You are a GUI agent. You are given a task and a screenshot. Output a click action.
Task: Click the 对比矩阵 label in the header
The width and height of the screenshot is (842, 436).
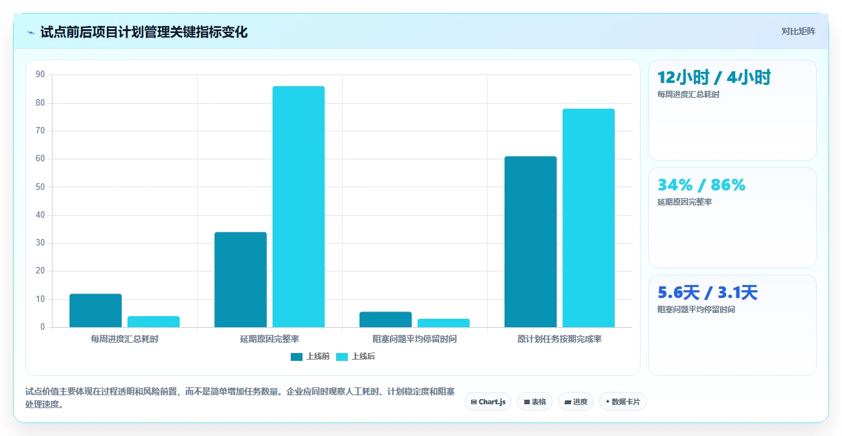(798, 31)
